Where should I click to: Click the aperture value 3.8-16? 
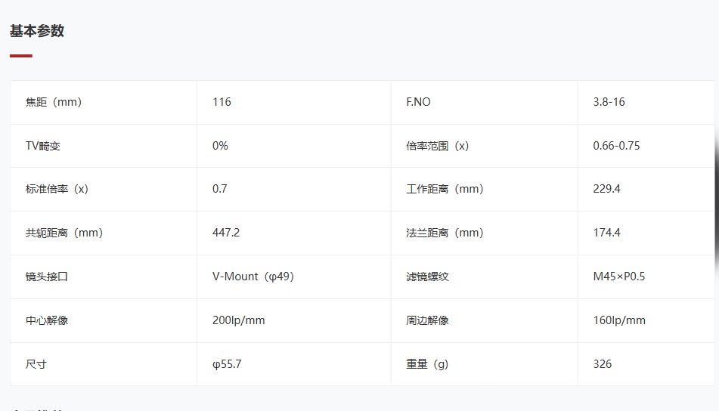[x=609, y=102]
